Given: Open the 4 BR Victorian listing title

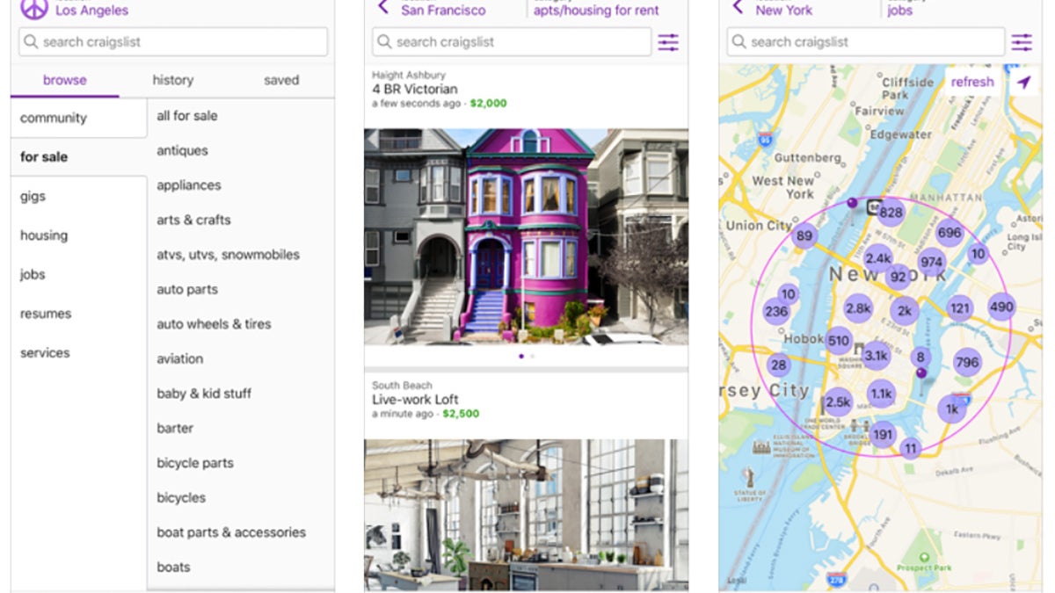Looking at the screenshot, I should [x=415, y=90].
